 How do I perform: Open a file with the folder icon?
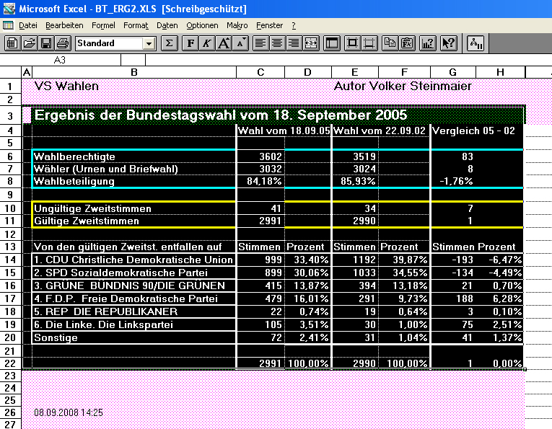pyautogui.click(x=29, y=43)
